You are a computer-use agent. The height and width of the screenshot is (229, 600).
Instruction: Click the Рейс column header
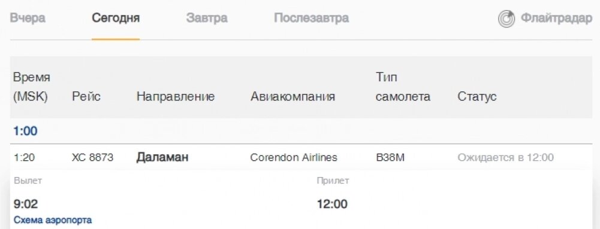[86, 97]
